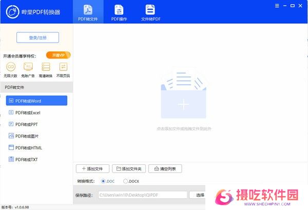
Task: Click the 免除广告 ad-free icon
Action: click(x=28, y=67)
